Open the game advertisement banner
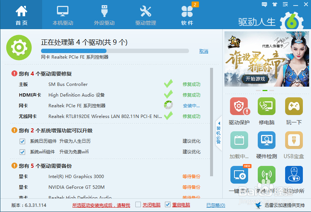The image size is (311, 212). pyautogui.click(x=267, y=59)
